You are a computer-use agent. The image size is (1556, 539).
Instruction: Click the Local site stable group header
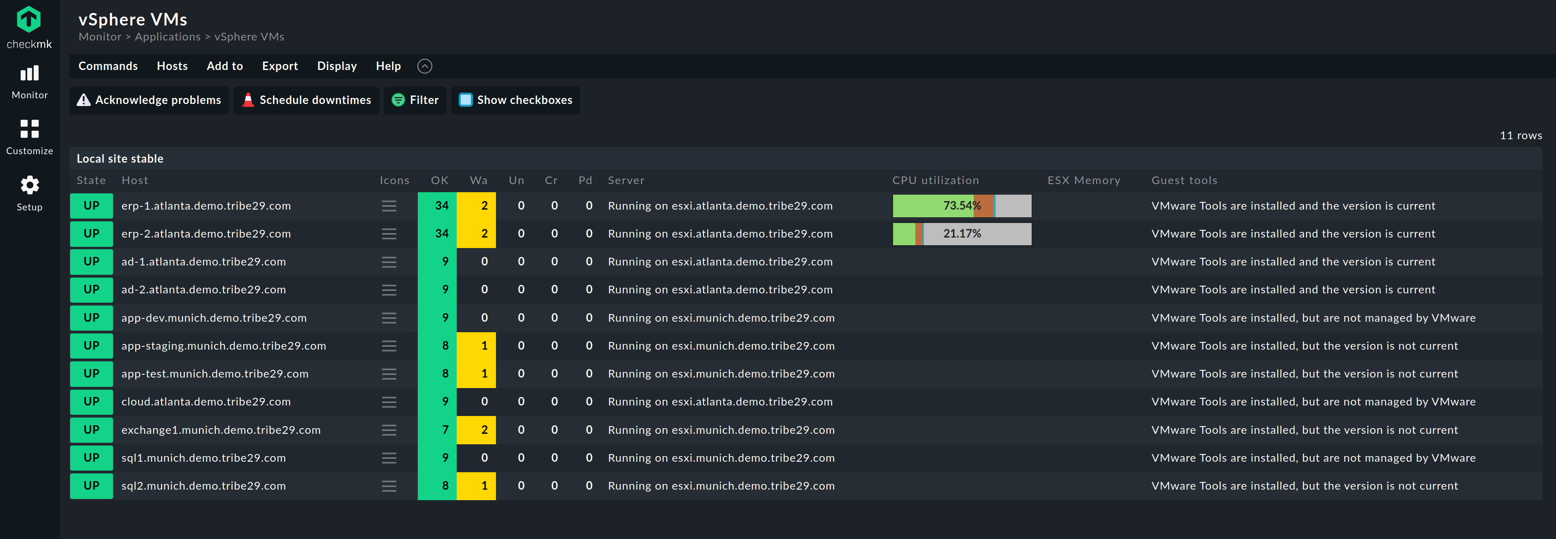point(120,159)
